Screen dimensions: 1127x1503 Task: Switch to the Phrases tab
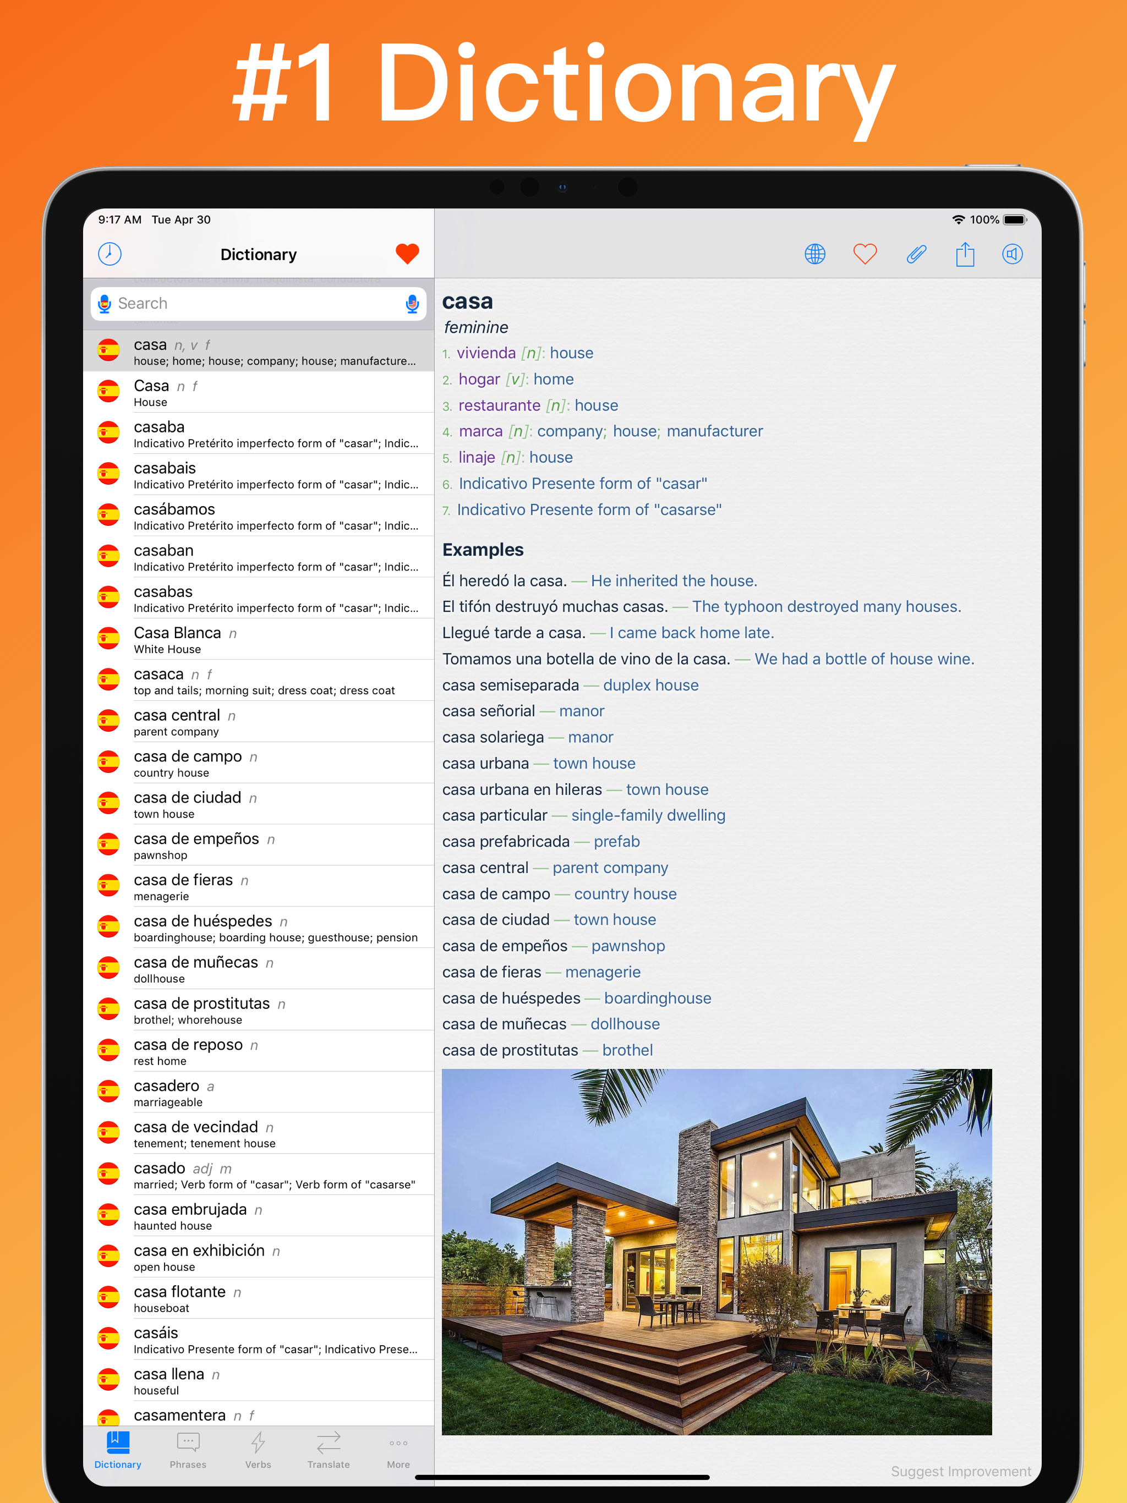point(188,1450)
